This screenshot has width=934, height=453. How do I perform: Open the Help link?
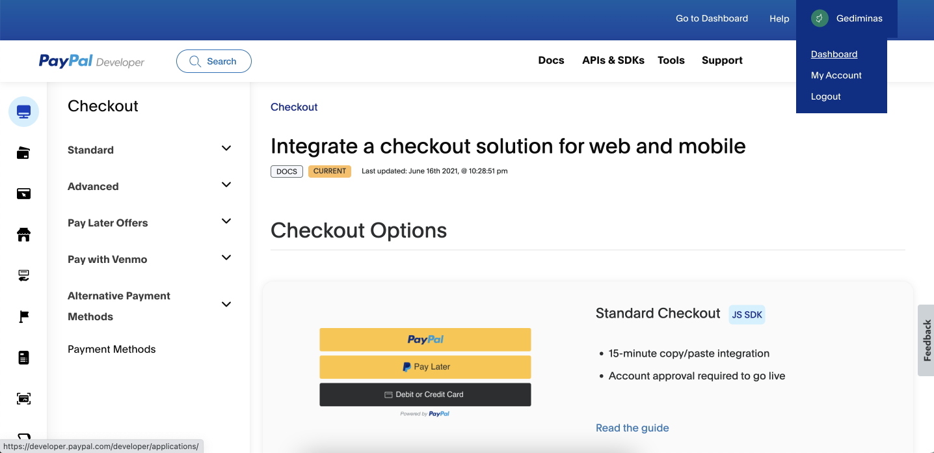779,19
